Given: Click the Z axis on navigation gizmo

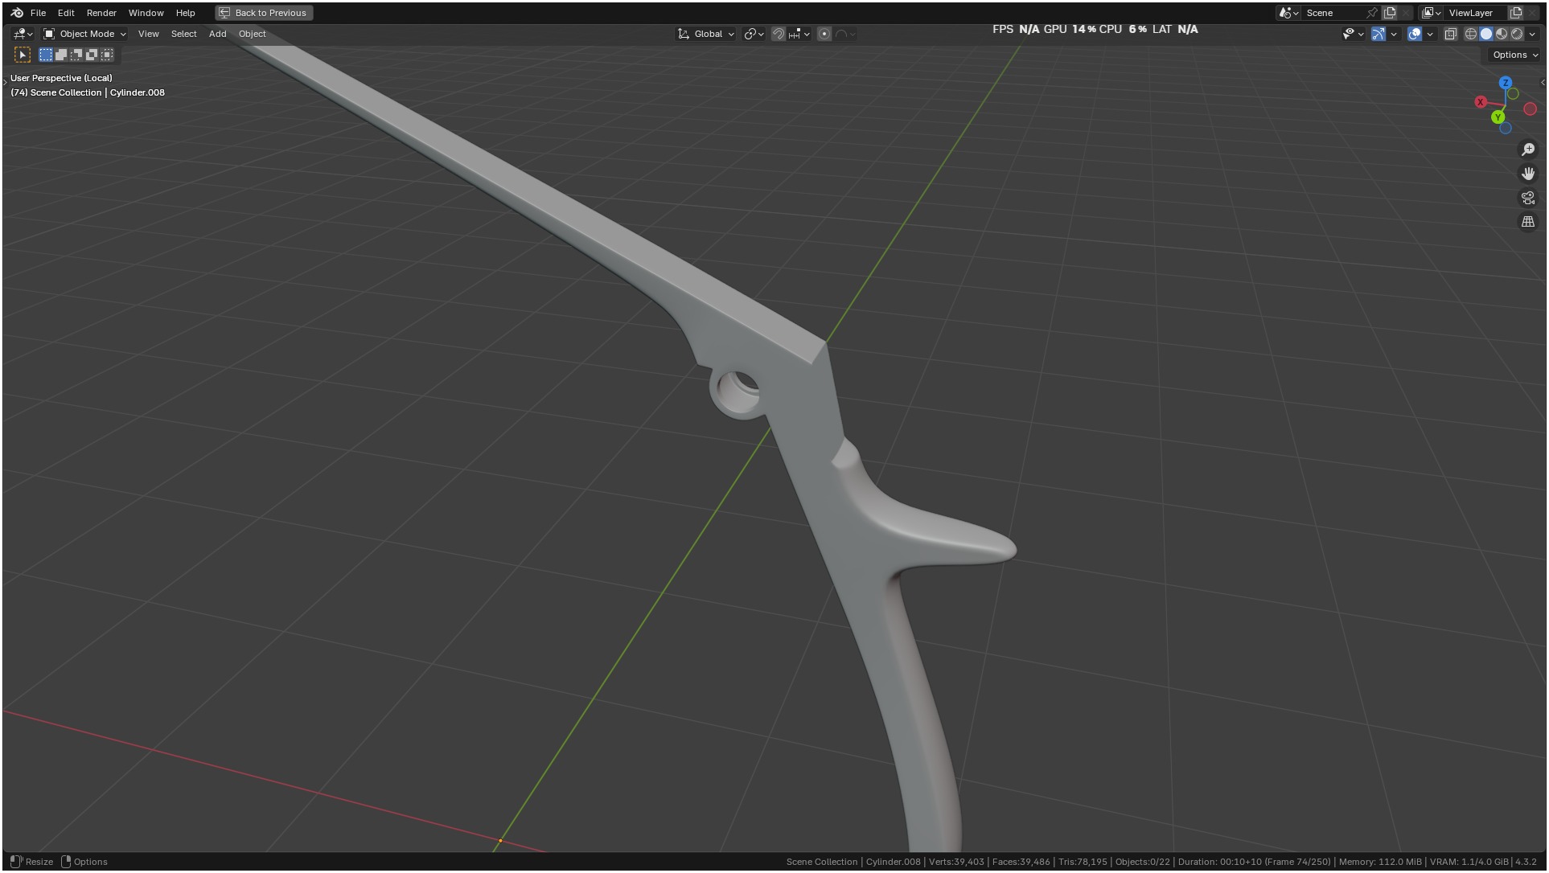Looking at the screenshot, I should [1506, 83].
